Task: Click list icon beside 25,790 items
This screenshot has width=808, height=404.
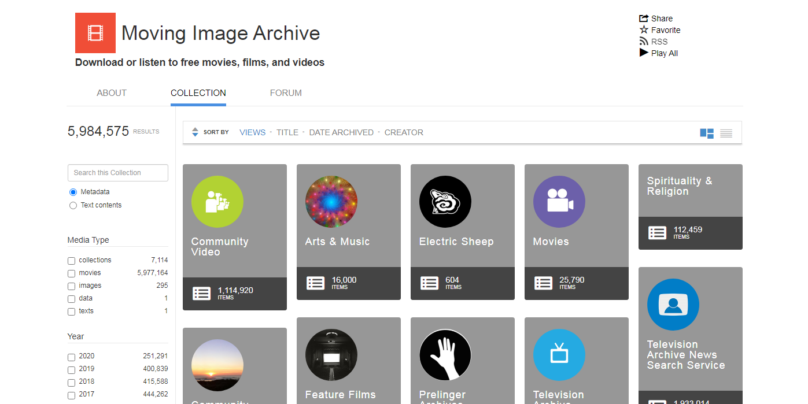Action: coord(543,283)
